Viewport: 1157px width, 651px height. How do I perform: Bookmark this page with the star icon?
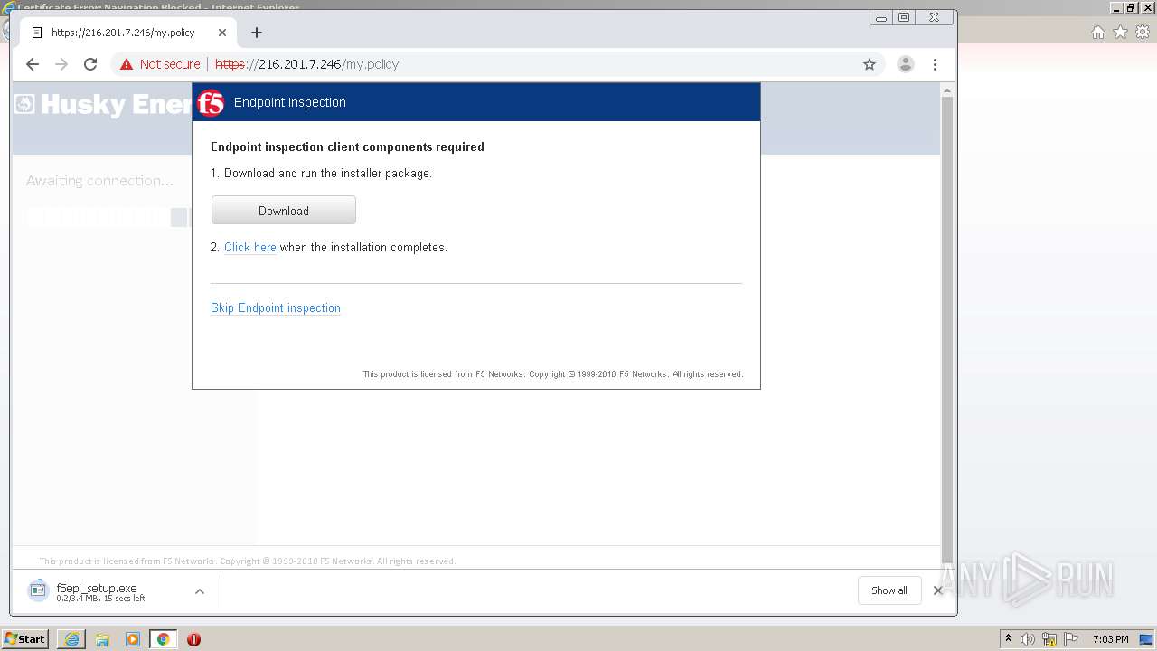click(870, 64)
